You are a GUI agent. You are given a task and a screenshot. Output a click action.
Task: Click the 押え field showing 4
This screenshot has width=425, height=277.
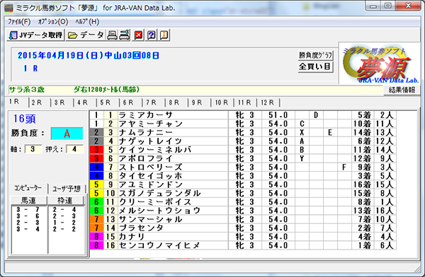tap(74, 149)
